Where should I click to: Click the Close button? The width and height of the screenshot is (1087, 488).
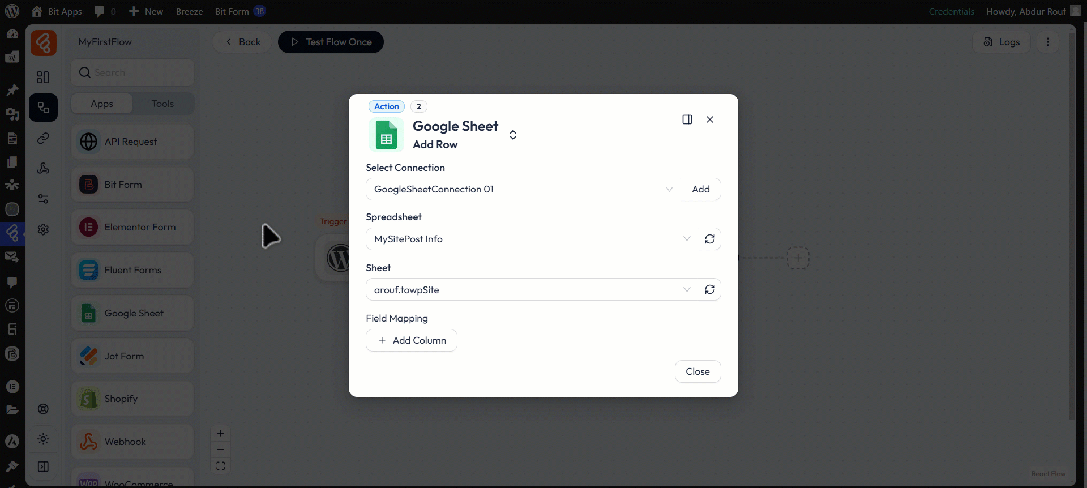click(x=697, y=371)
